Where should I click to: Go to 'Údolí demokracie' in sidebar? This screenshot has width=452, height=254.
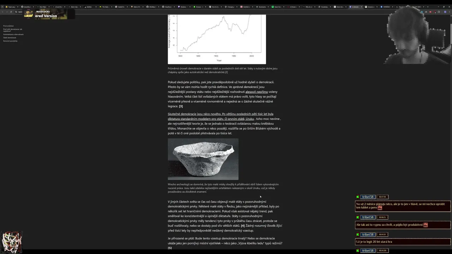pyautogui.click(x=10, y=38)
